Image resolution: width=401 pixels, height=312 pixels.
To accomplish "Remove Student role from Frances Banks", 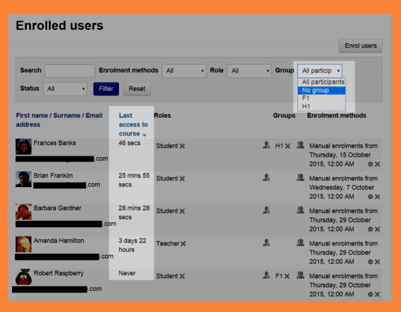I will [182, 146].
